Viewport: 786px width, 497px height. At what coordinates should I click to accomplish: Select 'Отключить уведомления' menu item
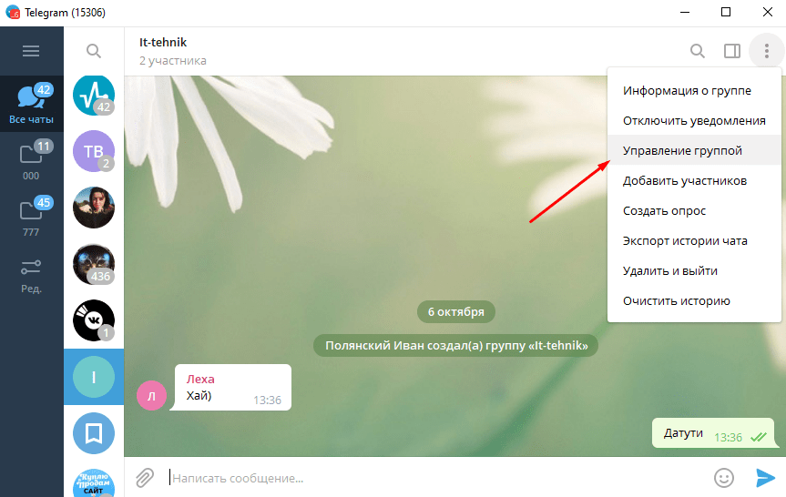pyautogui.click(x=693, y=120)
